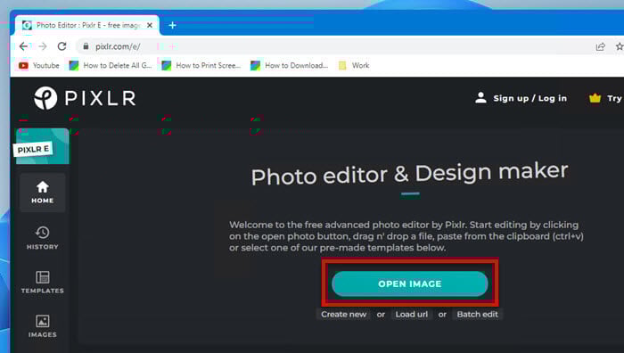Viewport: 624px width, 353px height.
Task: Open the Work bookmarks folder
Action: 354,65
